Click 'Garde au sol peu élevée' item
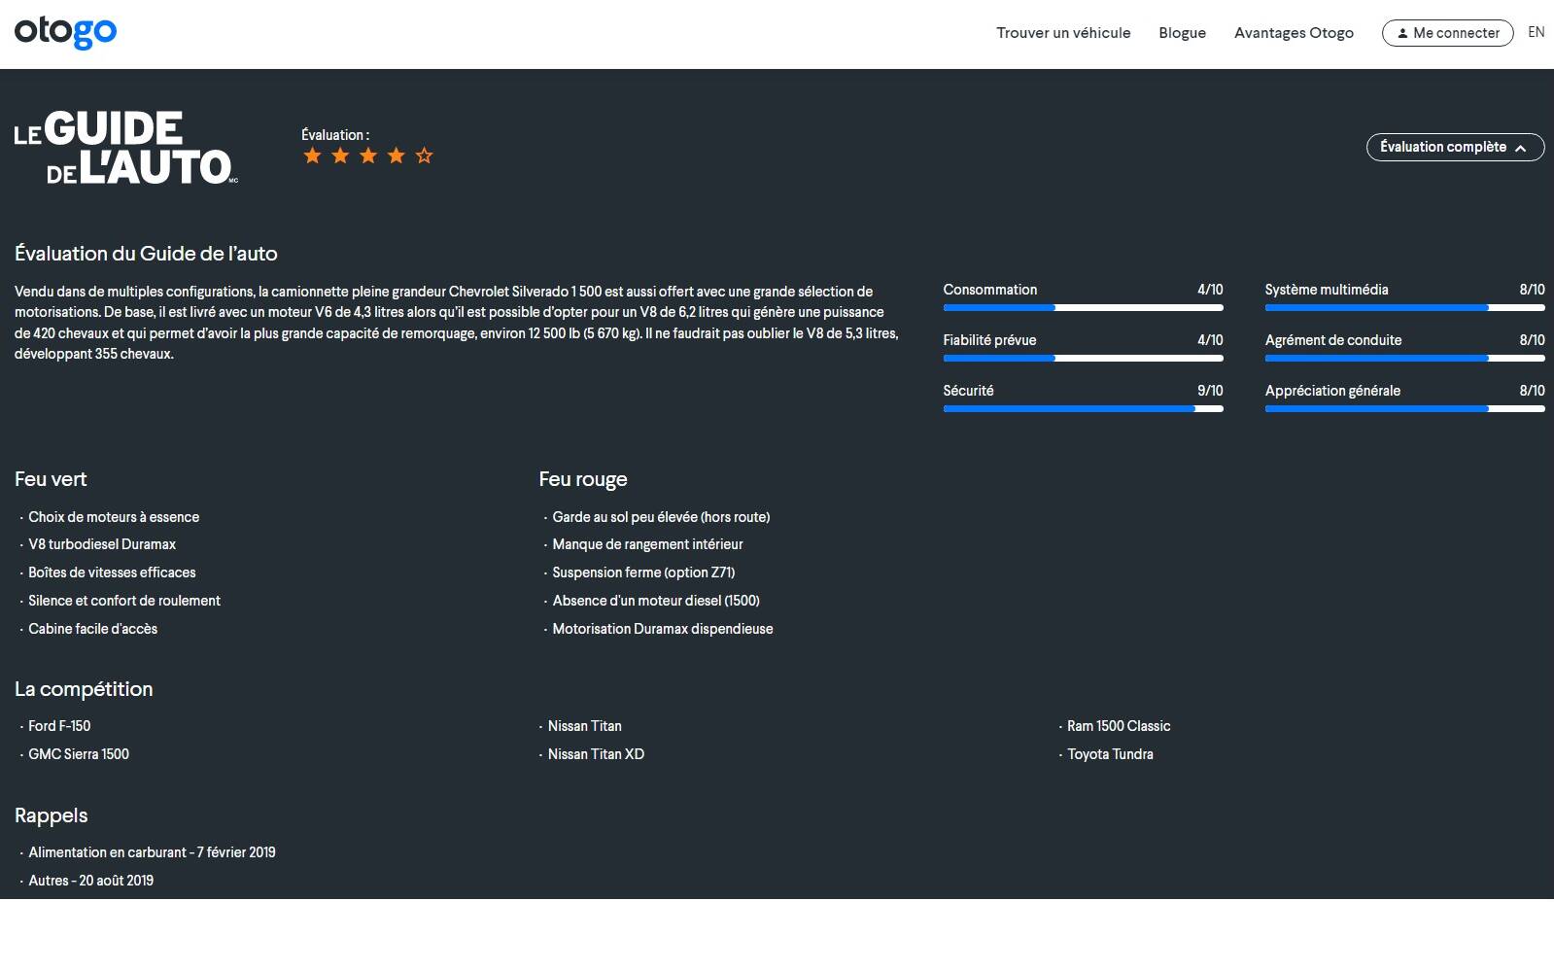The image size is (1554, 971). [661, 517]
